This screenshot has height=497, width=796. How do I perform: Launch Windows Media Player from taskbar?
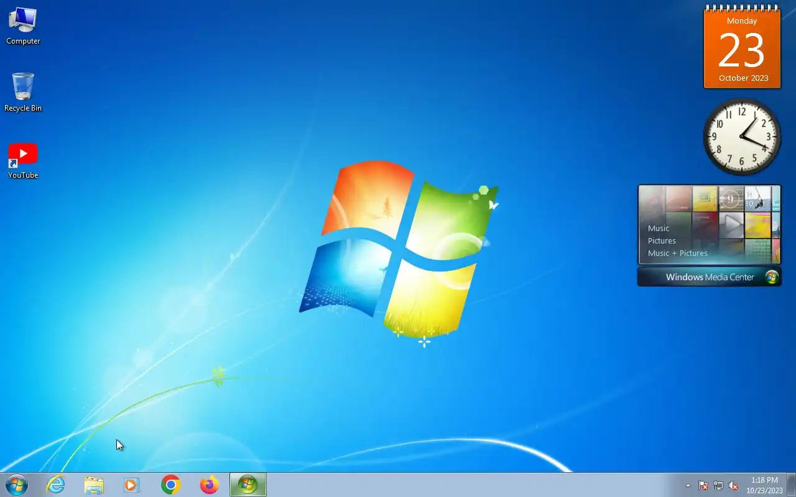[132, 485]
